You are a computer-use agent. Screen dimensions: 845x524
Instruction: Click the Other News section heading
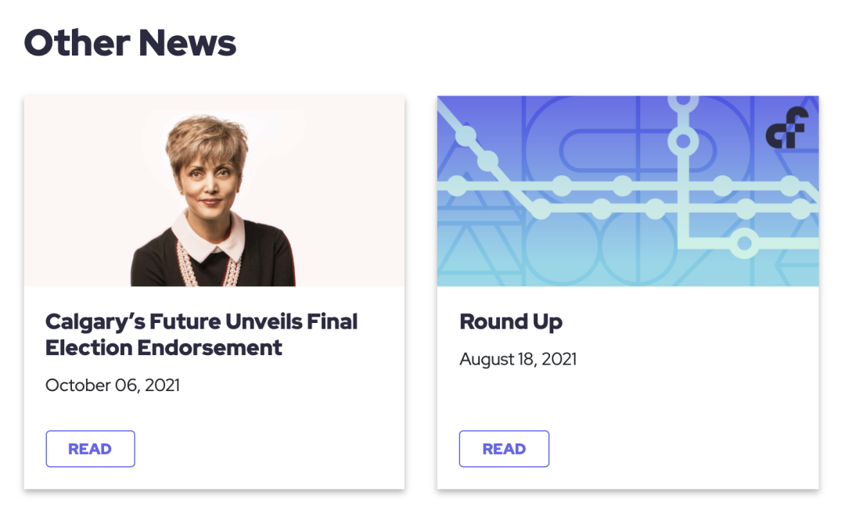click(x=130, y=42)
